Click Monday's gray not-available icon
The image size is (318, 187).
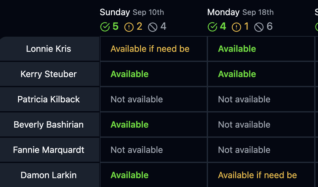pos(259,27)
